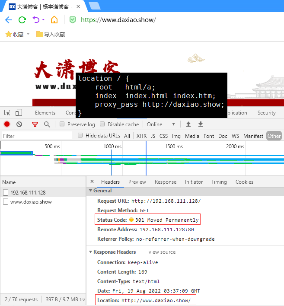
Task: Toggle the network filter funnel
Action: (x=35, y=124)
